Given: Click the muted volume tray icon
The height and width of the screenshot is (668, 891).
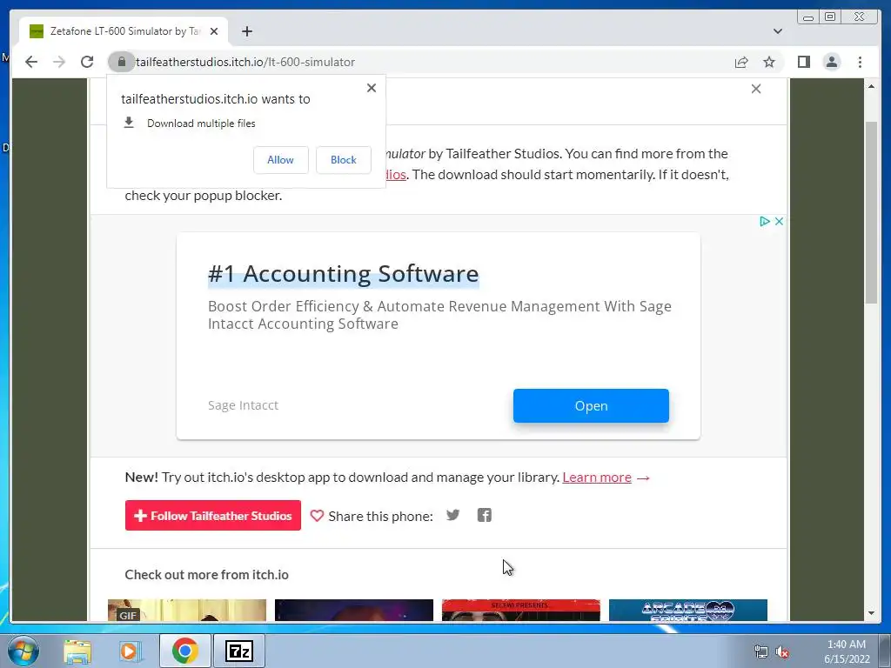Looking at the screenshot, I should (x=782, y=652).
